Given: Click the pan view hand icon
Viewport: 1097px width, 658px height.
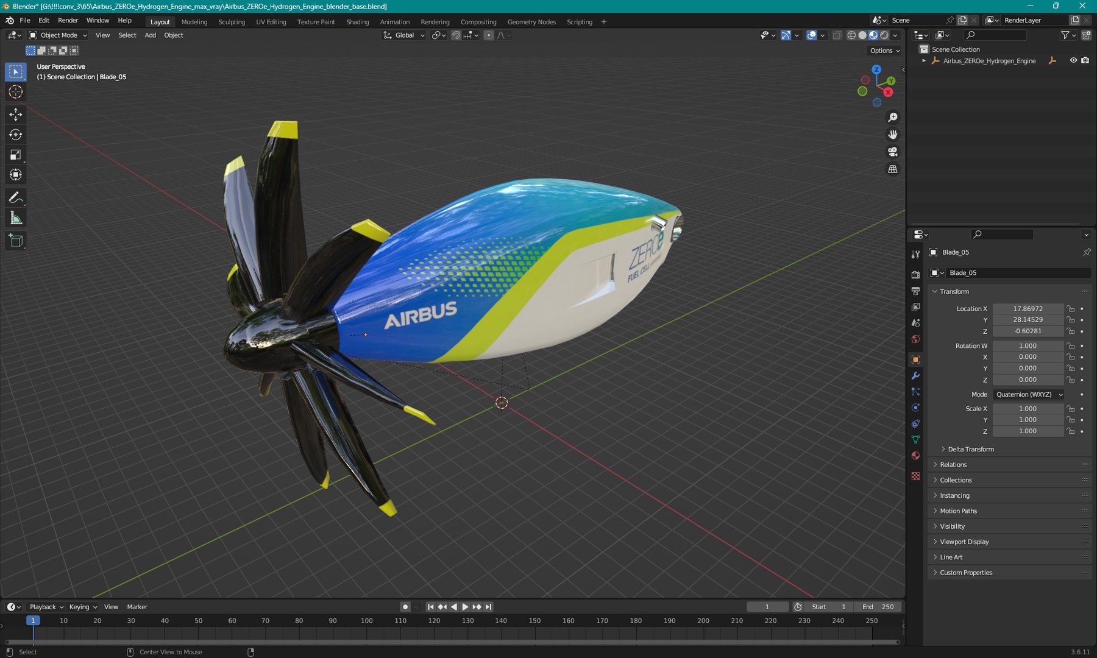Looking at the screenshot, I should (x=893, y=135).
